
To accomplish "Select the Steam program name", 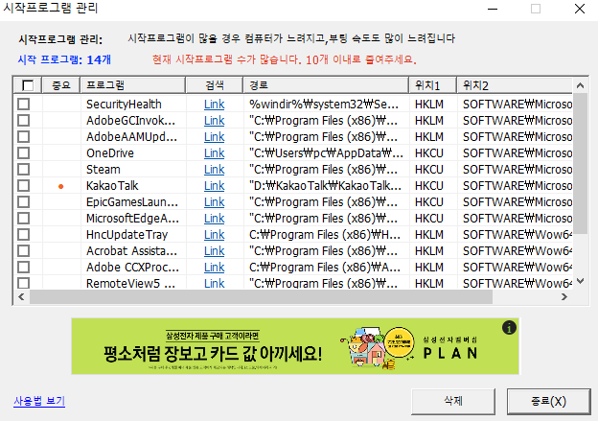I will tap(103, 170).
